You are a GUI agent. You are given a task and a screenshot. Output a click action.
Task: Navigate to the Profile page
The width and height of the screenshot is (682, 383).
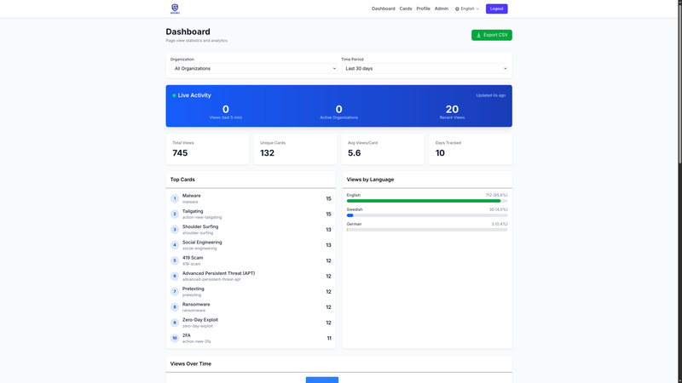pos(423,9)
